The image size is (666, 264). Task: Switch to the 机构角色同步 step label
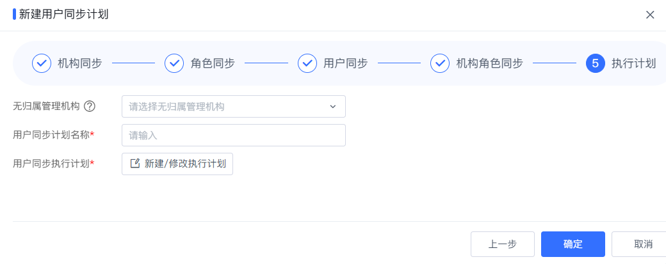[x=489, y=63]
